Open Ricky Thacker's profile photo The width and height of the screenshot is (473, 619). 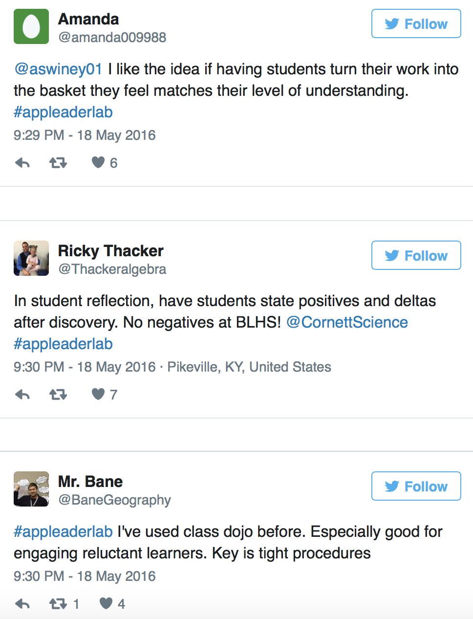(x=31, y=258)
